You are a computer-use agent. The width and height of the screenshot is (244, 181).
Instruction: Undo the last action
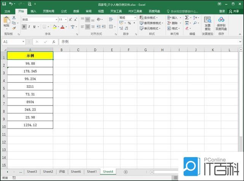tap(11, 4)
